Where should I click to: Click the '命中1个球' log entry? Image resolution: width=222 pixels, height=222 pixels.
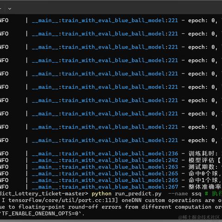click(203, 180)
